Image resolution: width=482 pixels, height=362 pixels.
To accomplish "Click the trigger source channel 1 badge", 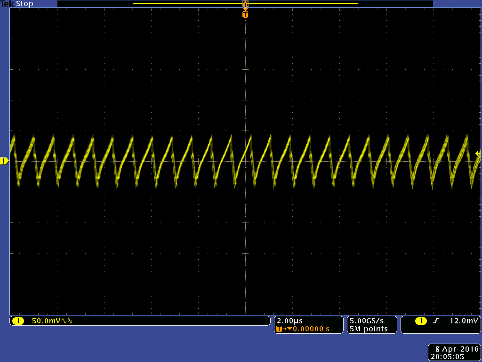I will 421,321.
